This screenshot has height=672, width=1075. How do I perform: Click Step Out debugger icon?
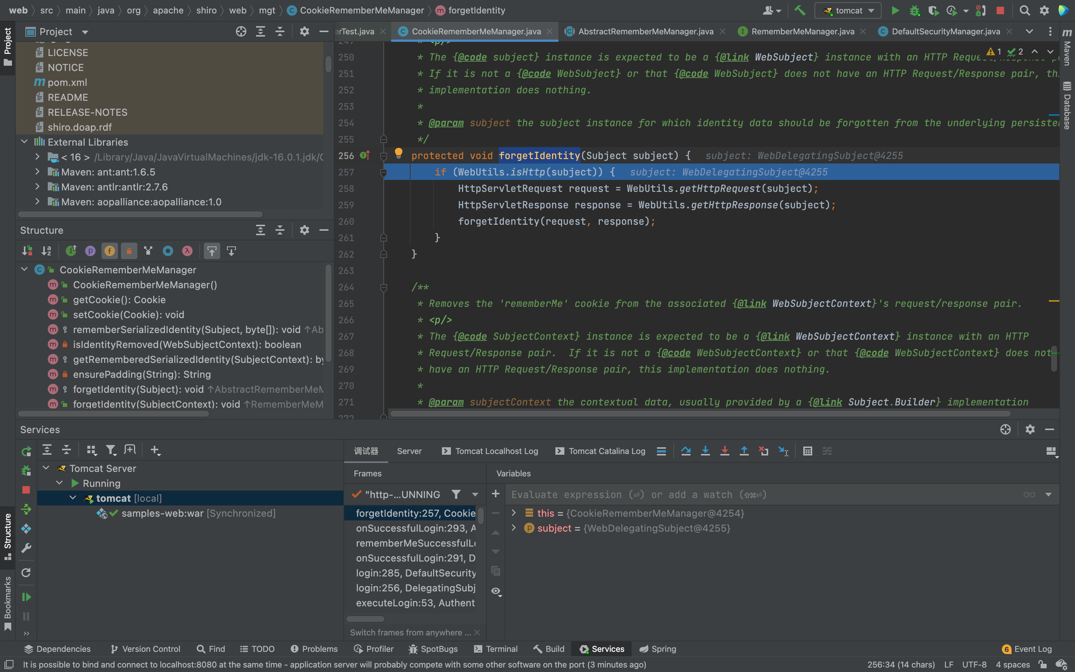pyautogui.click(x=744, y=451)
